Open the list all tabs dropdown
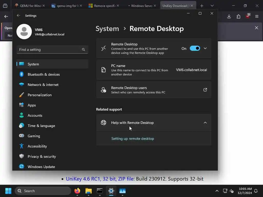The height and width of the screenshot is (197, 263). [x=212, y=6]
